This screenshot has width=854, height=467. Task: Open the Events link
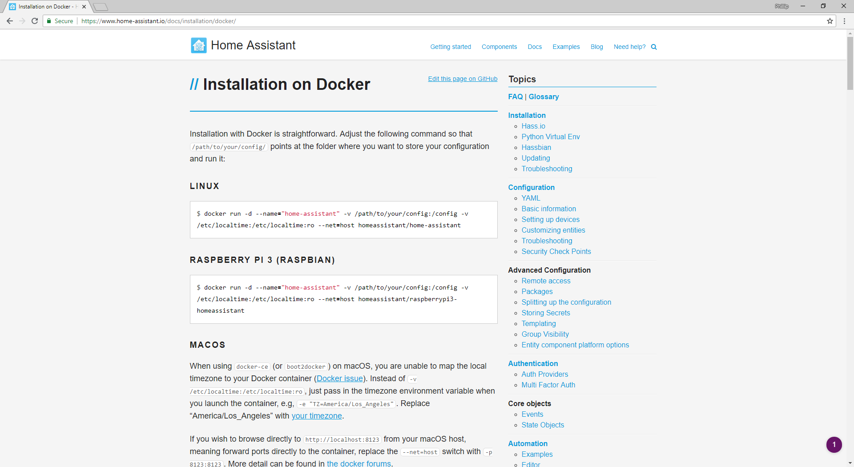pyautogui.click(x=532, y=414)
